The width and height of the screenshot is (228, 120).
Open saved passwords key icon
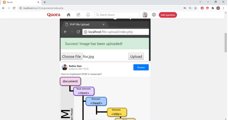[185, 8]
